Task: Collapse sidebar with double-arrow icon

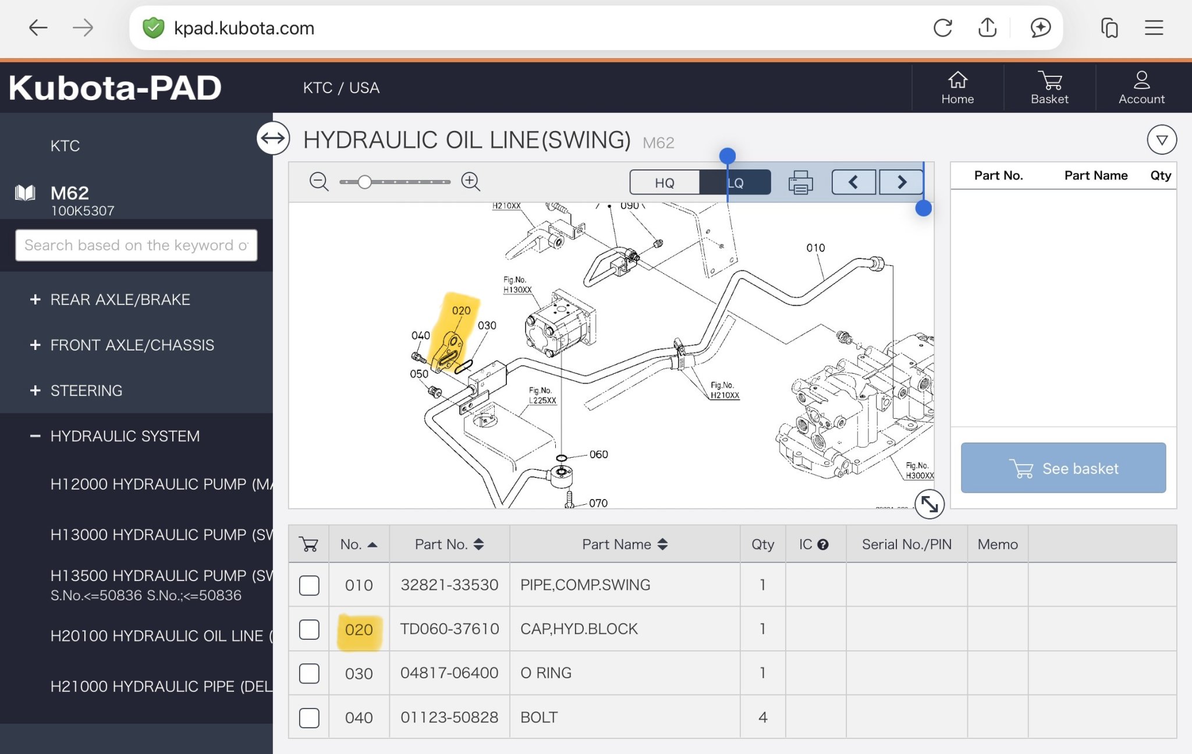Action: point(273,139)
